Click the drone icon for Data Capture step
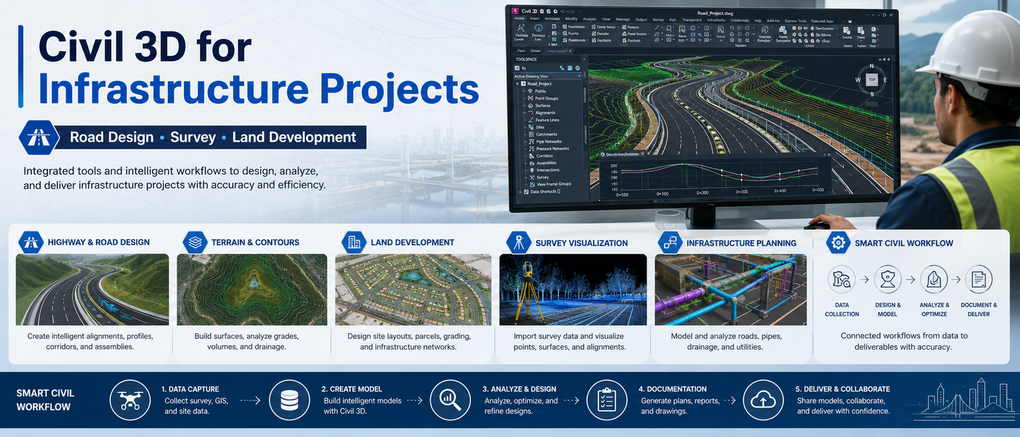The width and height of the screenshot is (1020, 437). coord(130,400)
